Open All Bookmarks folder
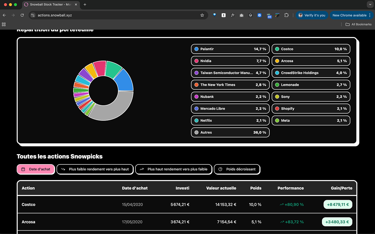 (359, 24)
